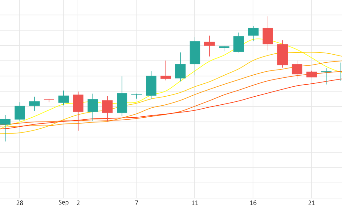Viewport: 342px width, 213px height.
Task: Select the green candle at 16
Action: (x=253, y=31)
